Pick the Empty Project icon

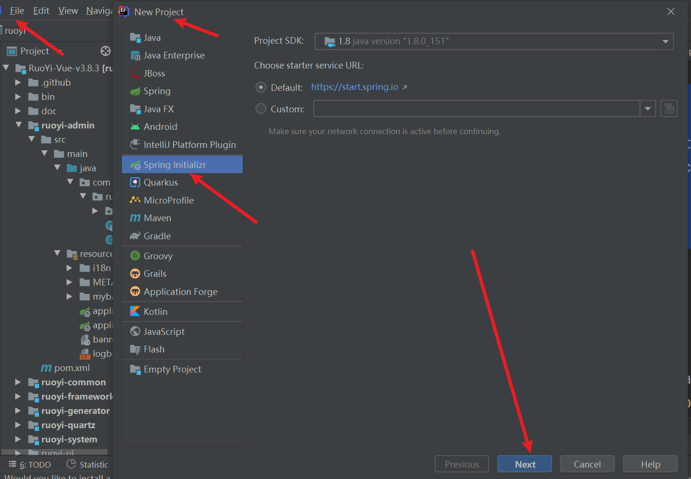point(135,370)
